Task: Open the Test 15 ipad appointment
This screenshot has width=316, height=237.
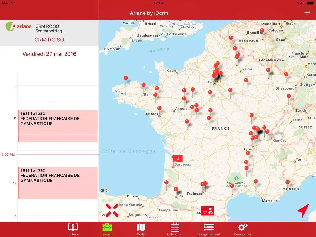Action: click(58, 126)
